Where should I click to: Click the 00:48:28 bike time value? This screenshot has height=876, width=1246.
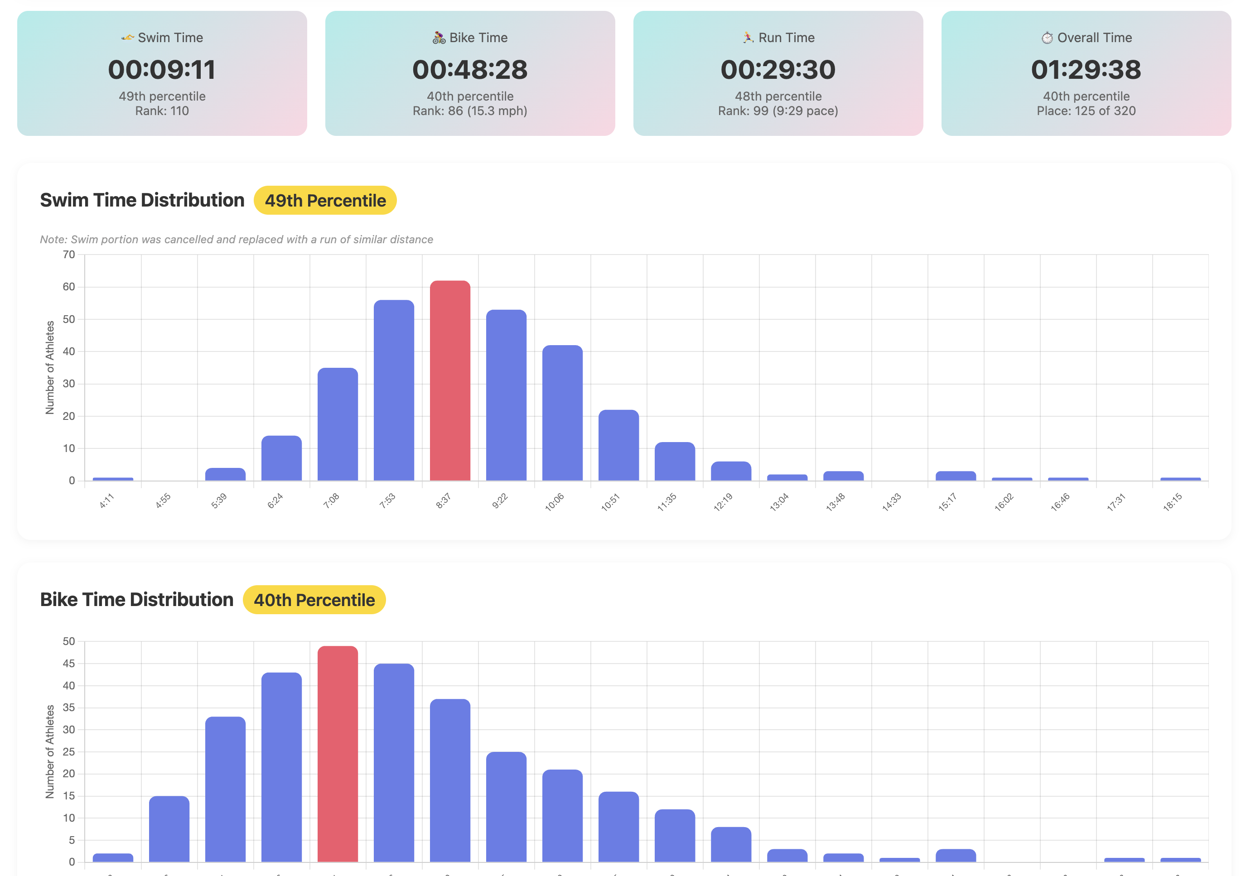pos(469,68)
